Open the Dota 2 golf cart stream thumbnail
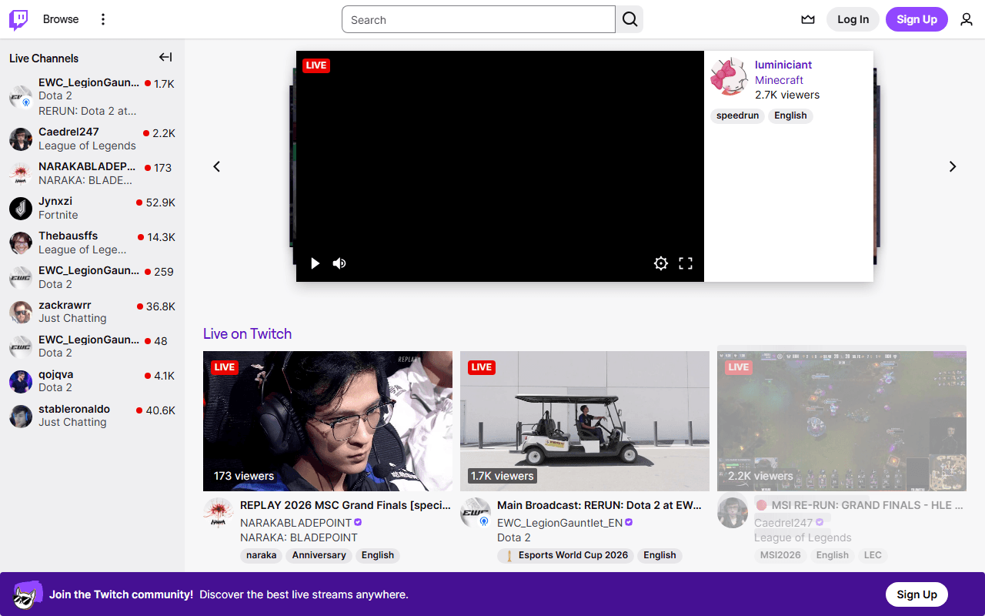Viewport: 985px width, 616px height. click(585, 421)
